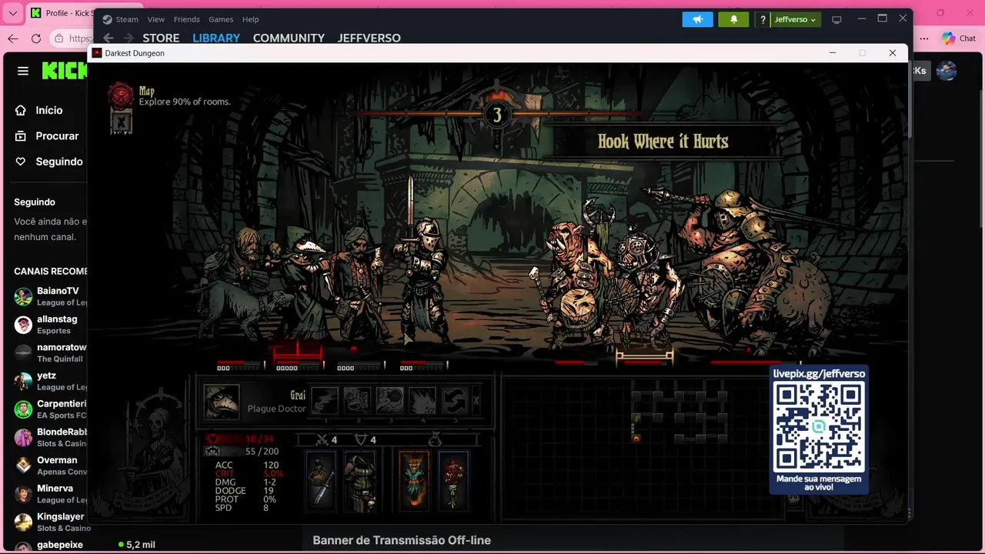Select the Plague Doctor's third combat skill
The image size is (985, 554).
click(x=389, y=400)
